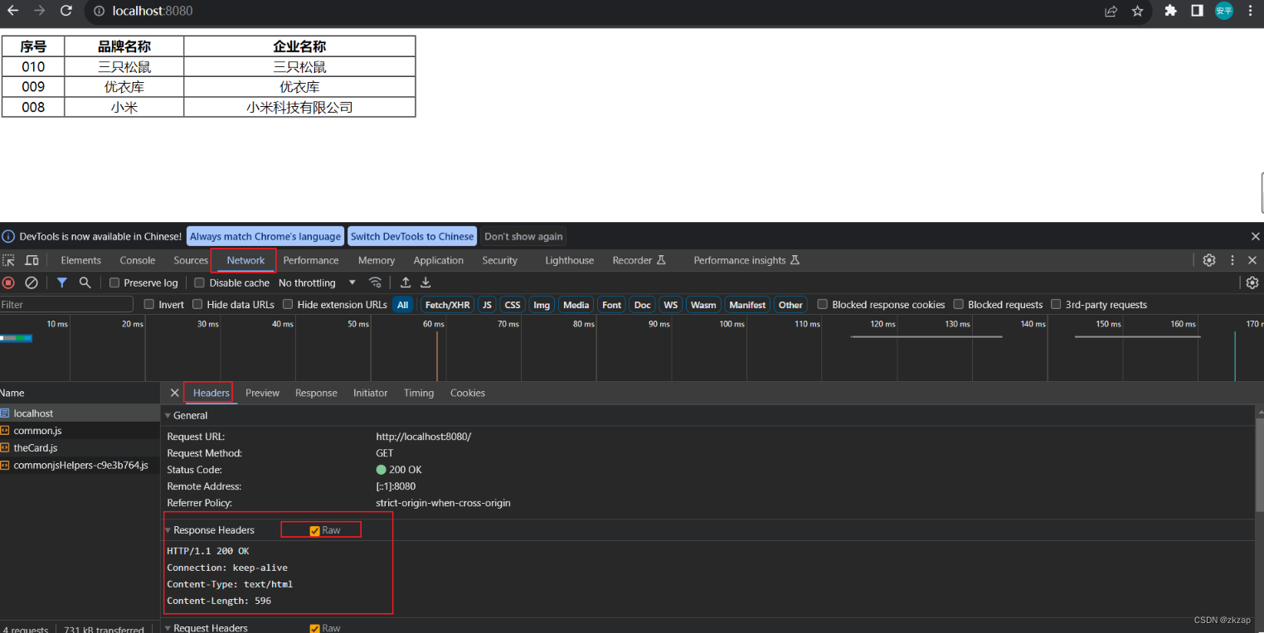
Task: Toggle the device toolbar icon
Action: click(32, 260)
